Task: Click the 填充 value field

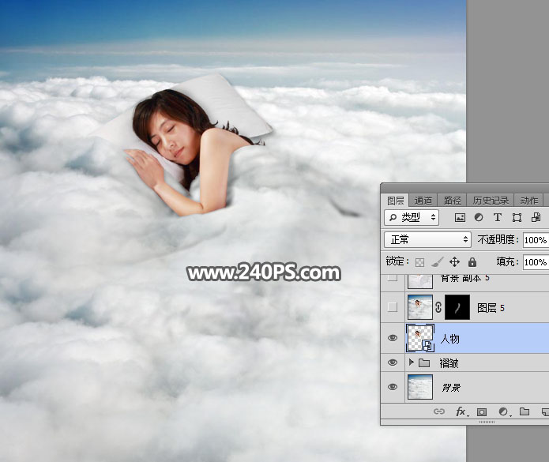Action: point(536,262)
